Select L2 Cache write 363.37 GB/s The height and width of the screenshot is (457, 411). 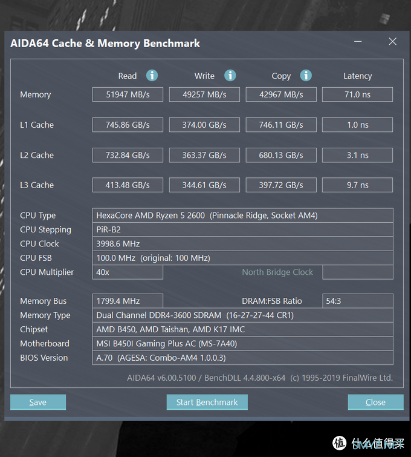204,155
